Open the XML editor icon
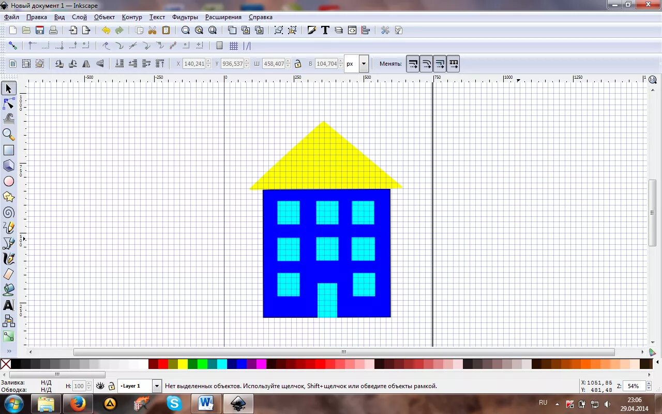662x414 pixels. [352, 30]
